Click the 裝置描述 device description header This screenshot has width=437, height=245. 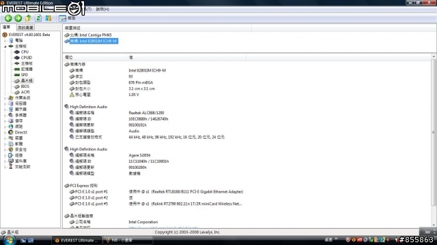[158, 28]
